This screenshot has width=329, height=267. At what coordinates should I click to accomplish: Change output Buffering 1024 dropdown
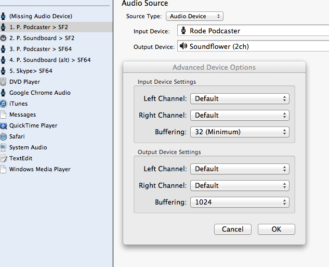240,202
